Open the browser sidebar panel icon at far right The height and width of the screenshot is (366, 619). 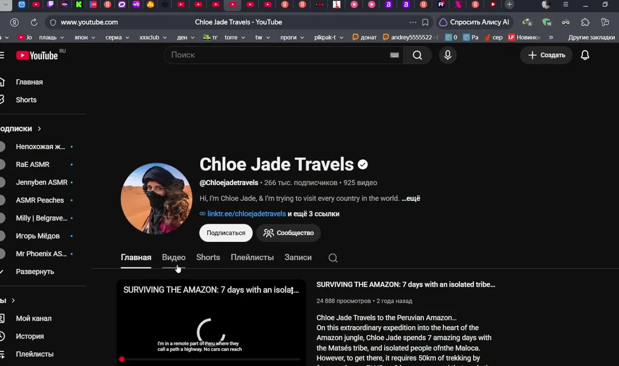tap(605, 22)
